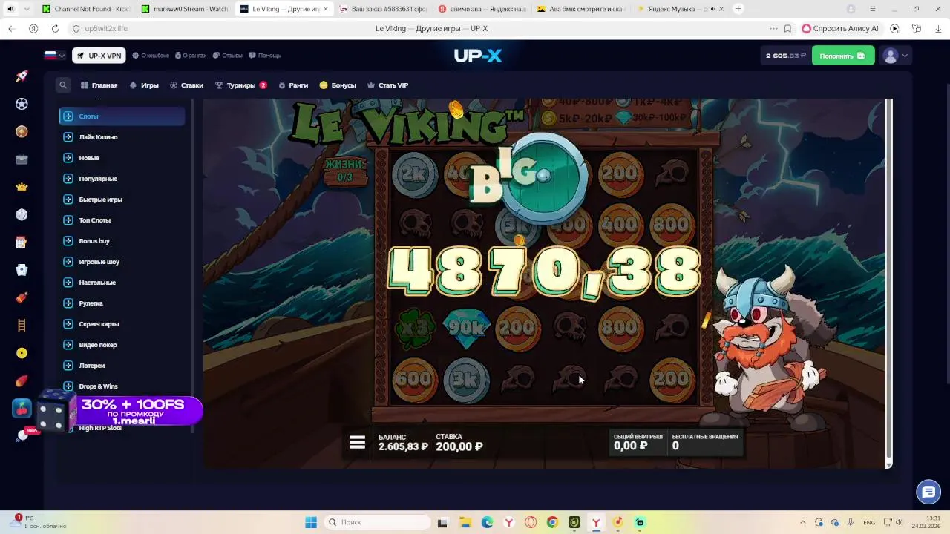Switch to the Ваш заказ browser tab
This screenshot has width=950, height=534.
point(383,9)
